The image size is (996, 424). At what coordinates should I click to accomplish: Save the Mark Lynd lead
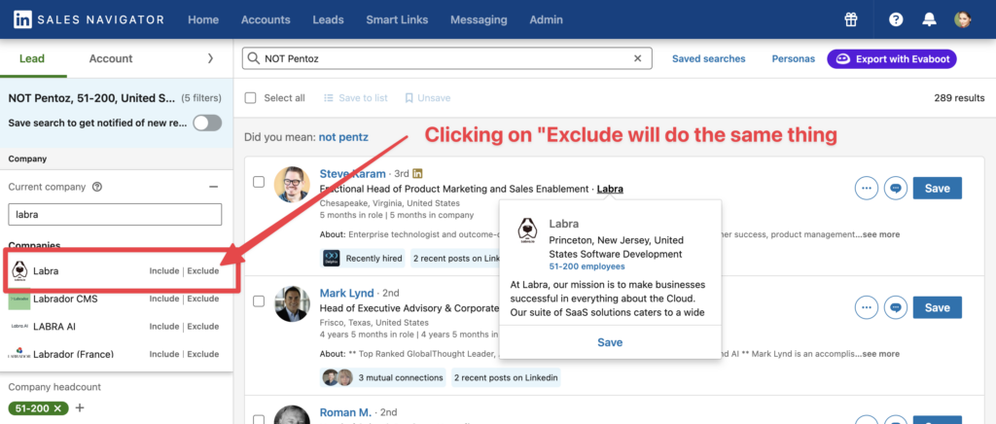(x=937, y=307)
